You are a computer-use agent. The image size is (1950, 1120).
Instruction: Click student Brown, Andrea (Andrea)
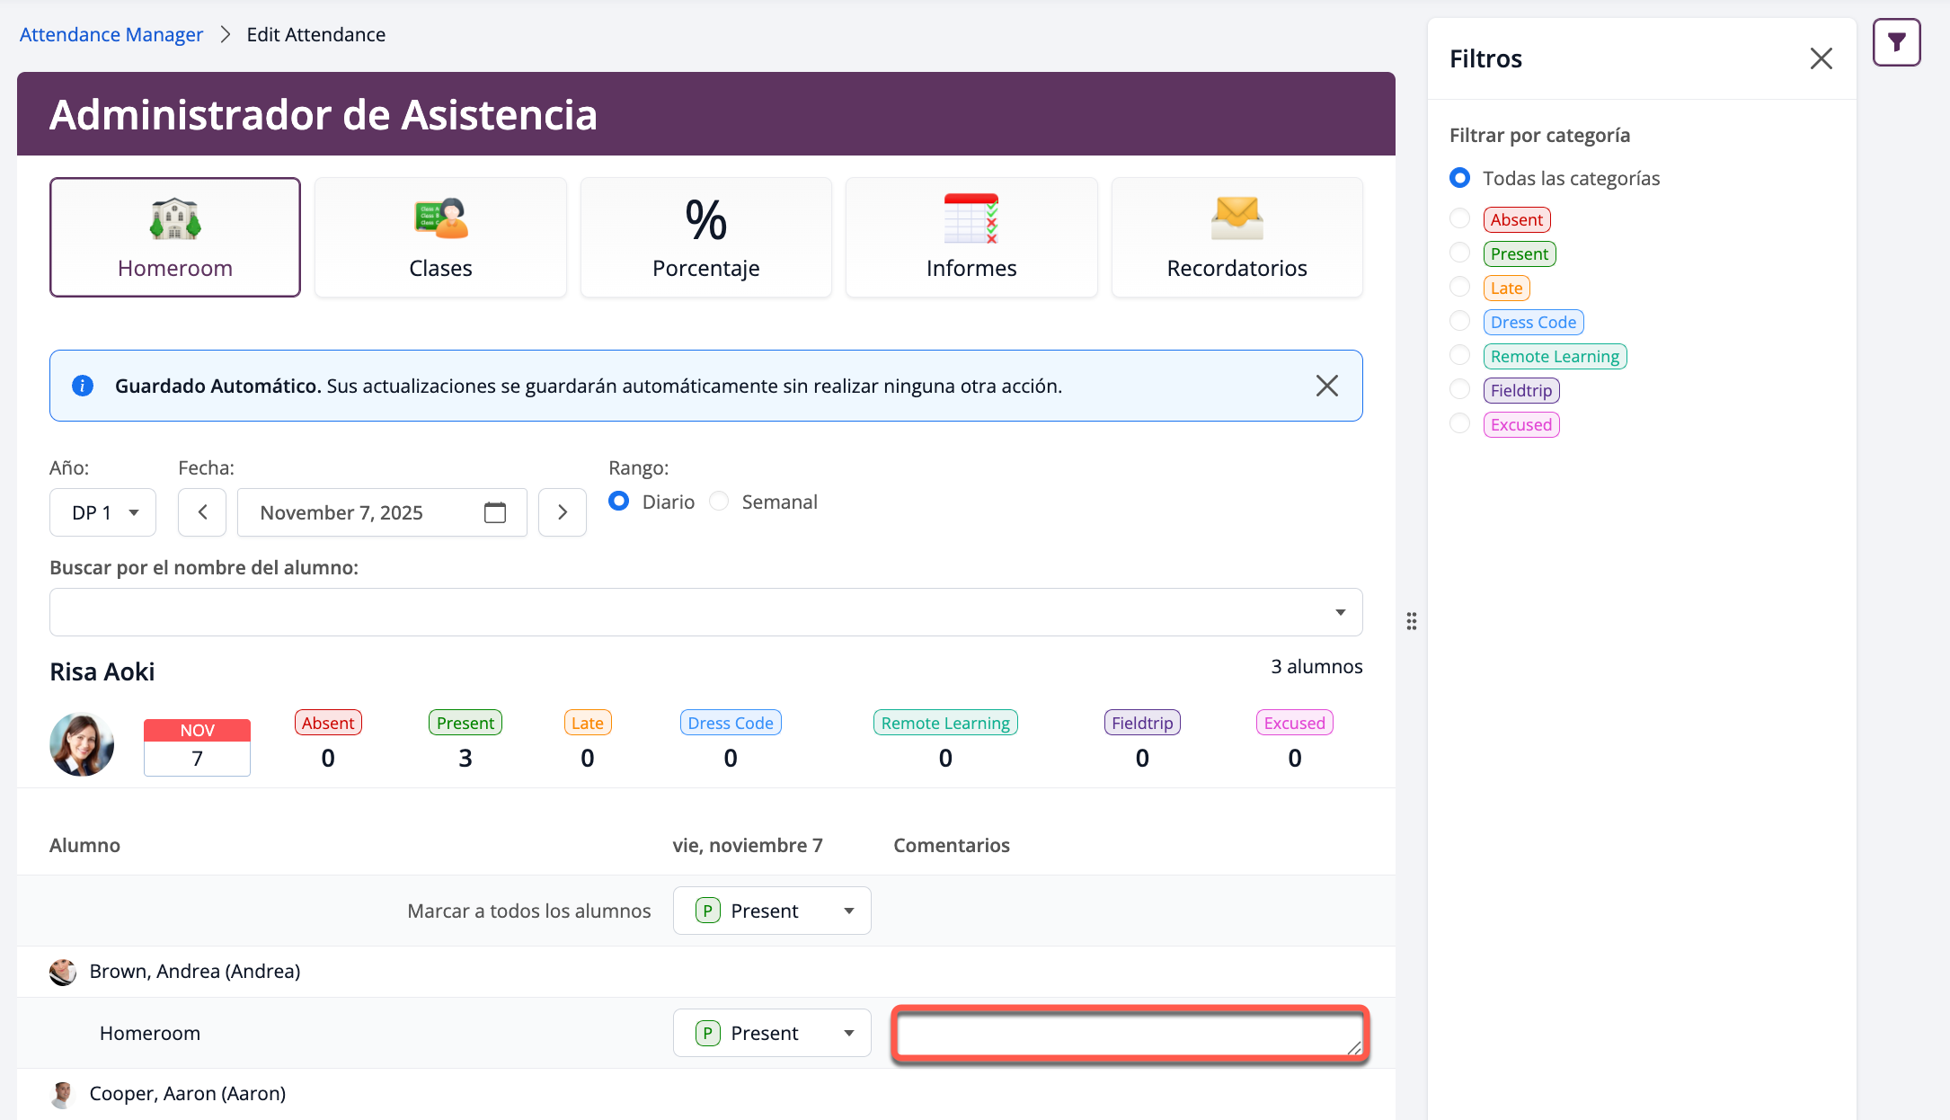coord(194,971)
